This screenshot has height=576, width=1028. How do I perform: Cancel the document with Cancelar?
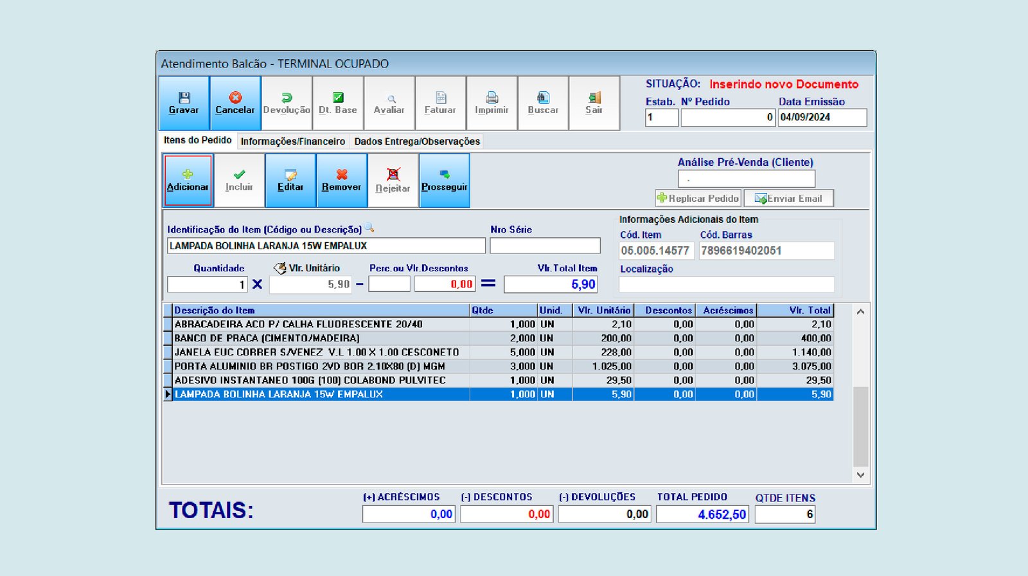point(235,103)
